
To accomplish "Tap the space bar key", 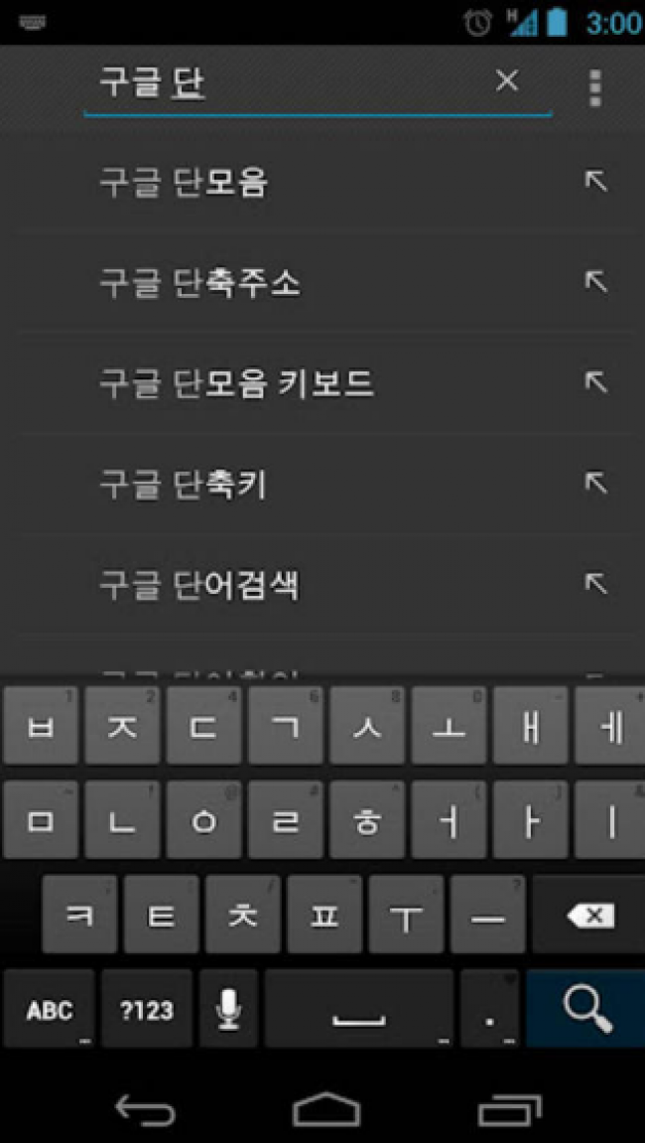I will [x=359, y=1009].
